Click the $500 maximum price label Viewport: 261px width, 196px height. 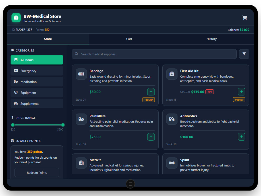click(60, 130)
